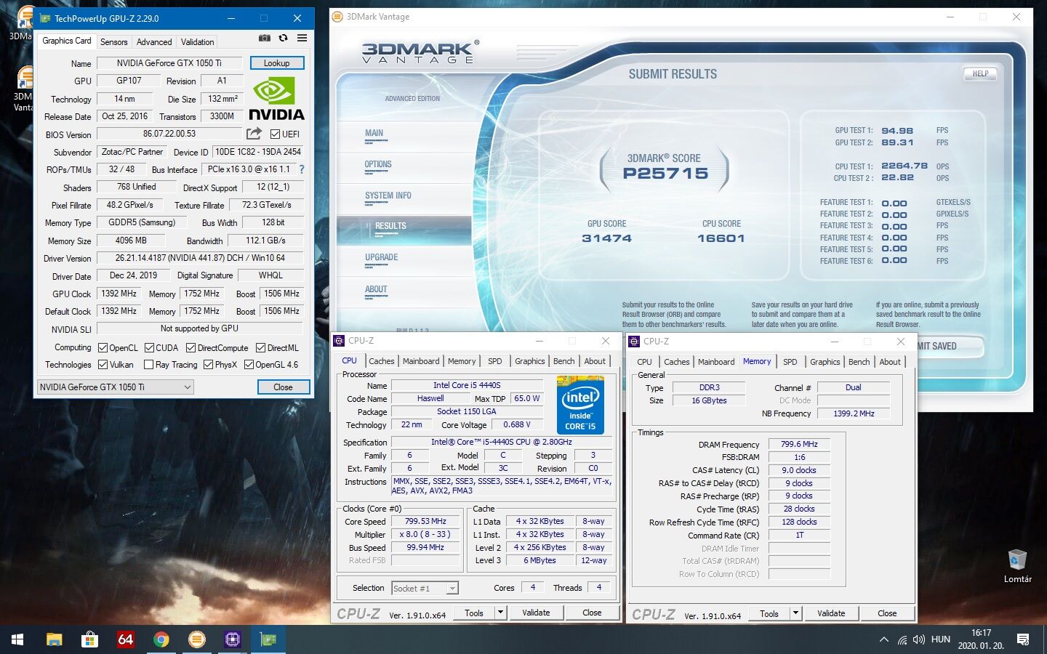Switch to the Validation tab in GPU-Z
This screenshot has height=654, width=1047.
click(x=197, y=42)
